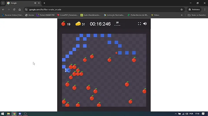The image size is (208, 116).
Task: Click the apple score counter icon
Action: tap(63, 24)
